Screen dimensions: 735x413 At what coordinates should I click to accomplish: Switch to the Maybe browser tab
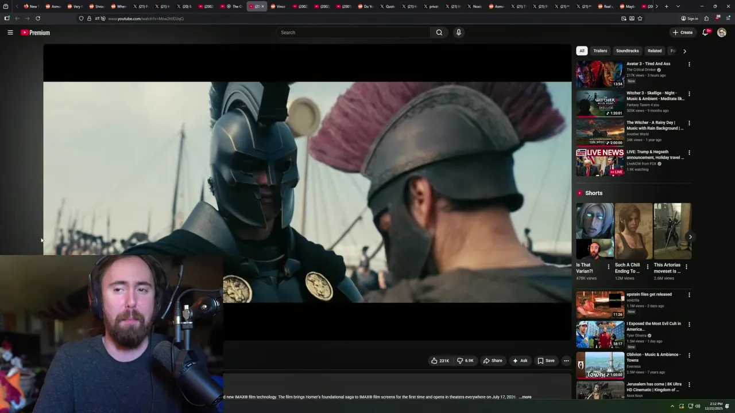(x=628, y=6)
